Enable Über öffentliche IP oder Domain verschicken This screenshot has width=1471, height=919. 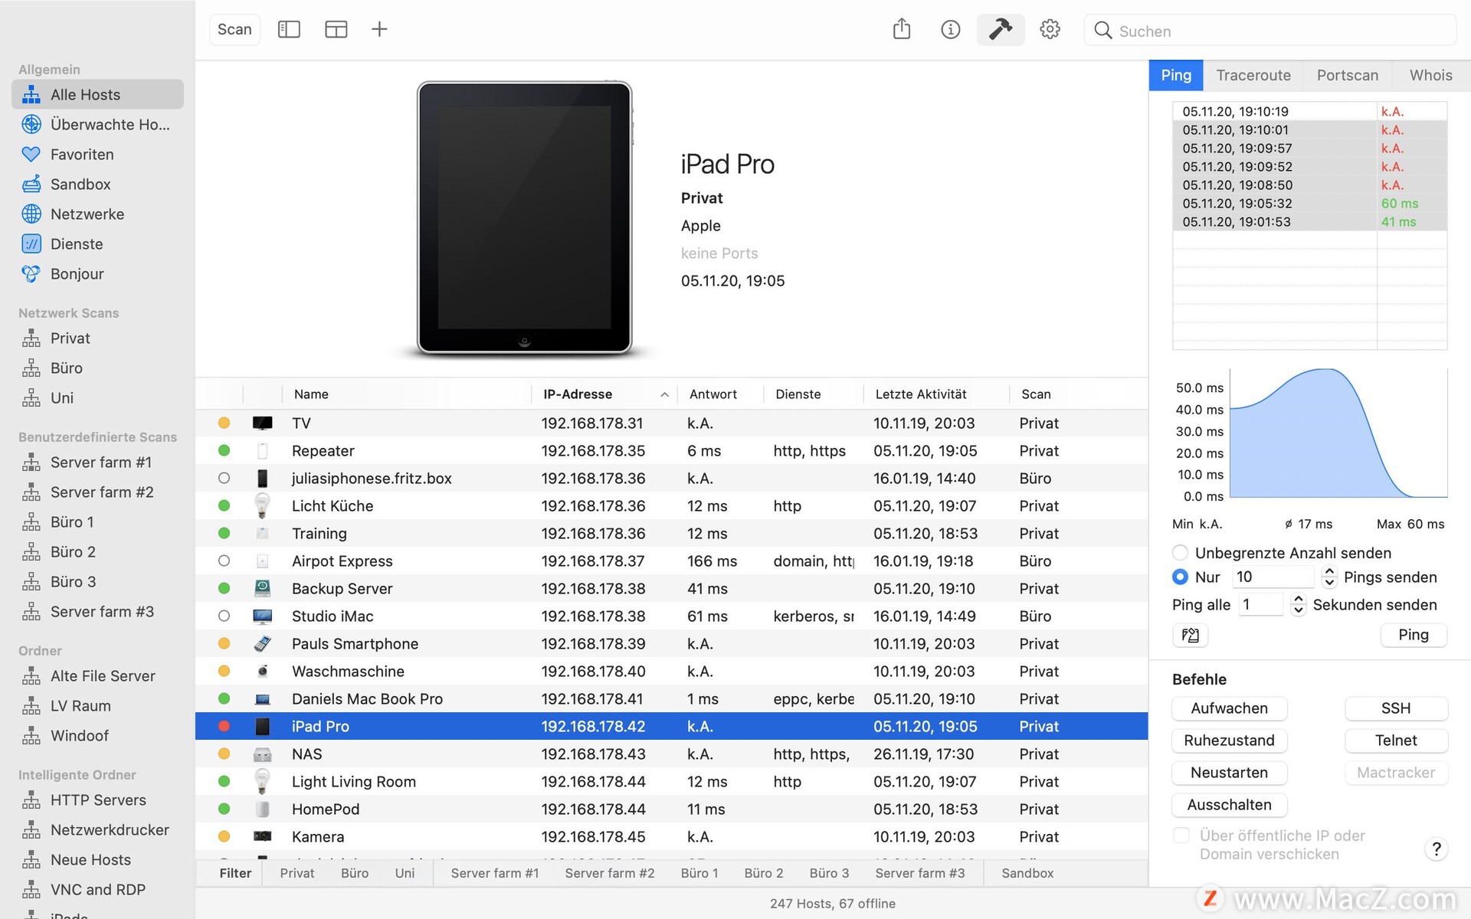coord(1181,836)
